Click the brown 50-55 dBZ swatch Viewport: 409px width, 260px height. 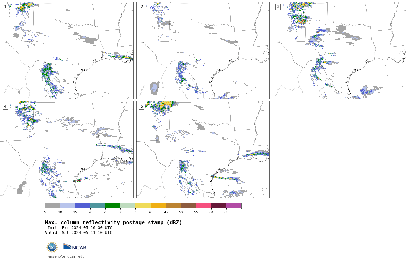(x=188, y=205)
